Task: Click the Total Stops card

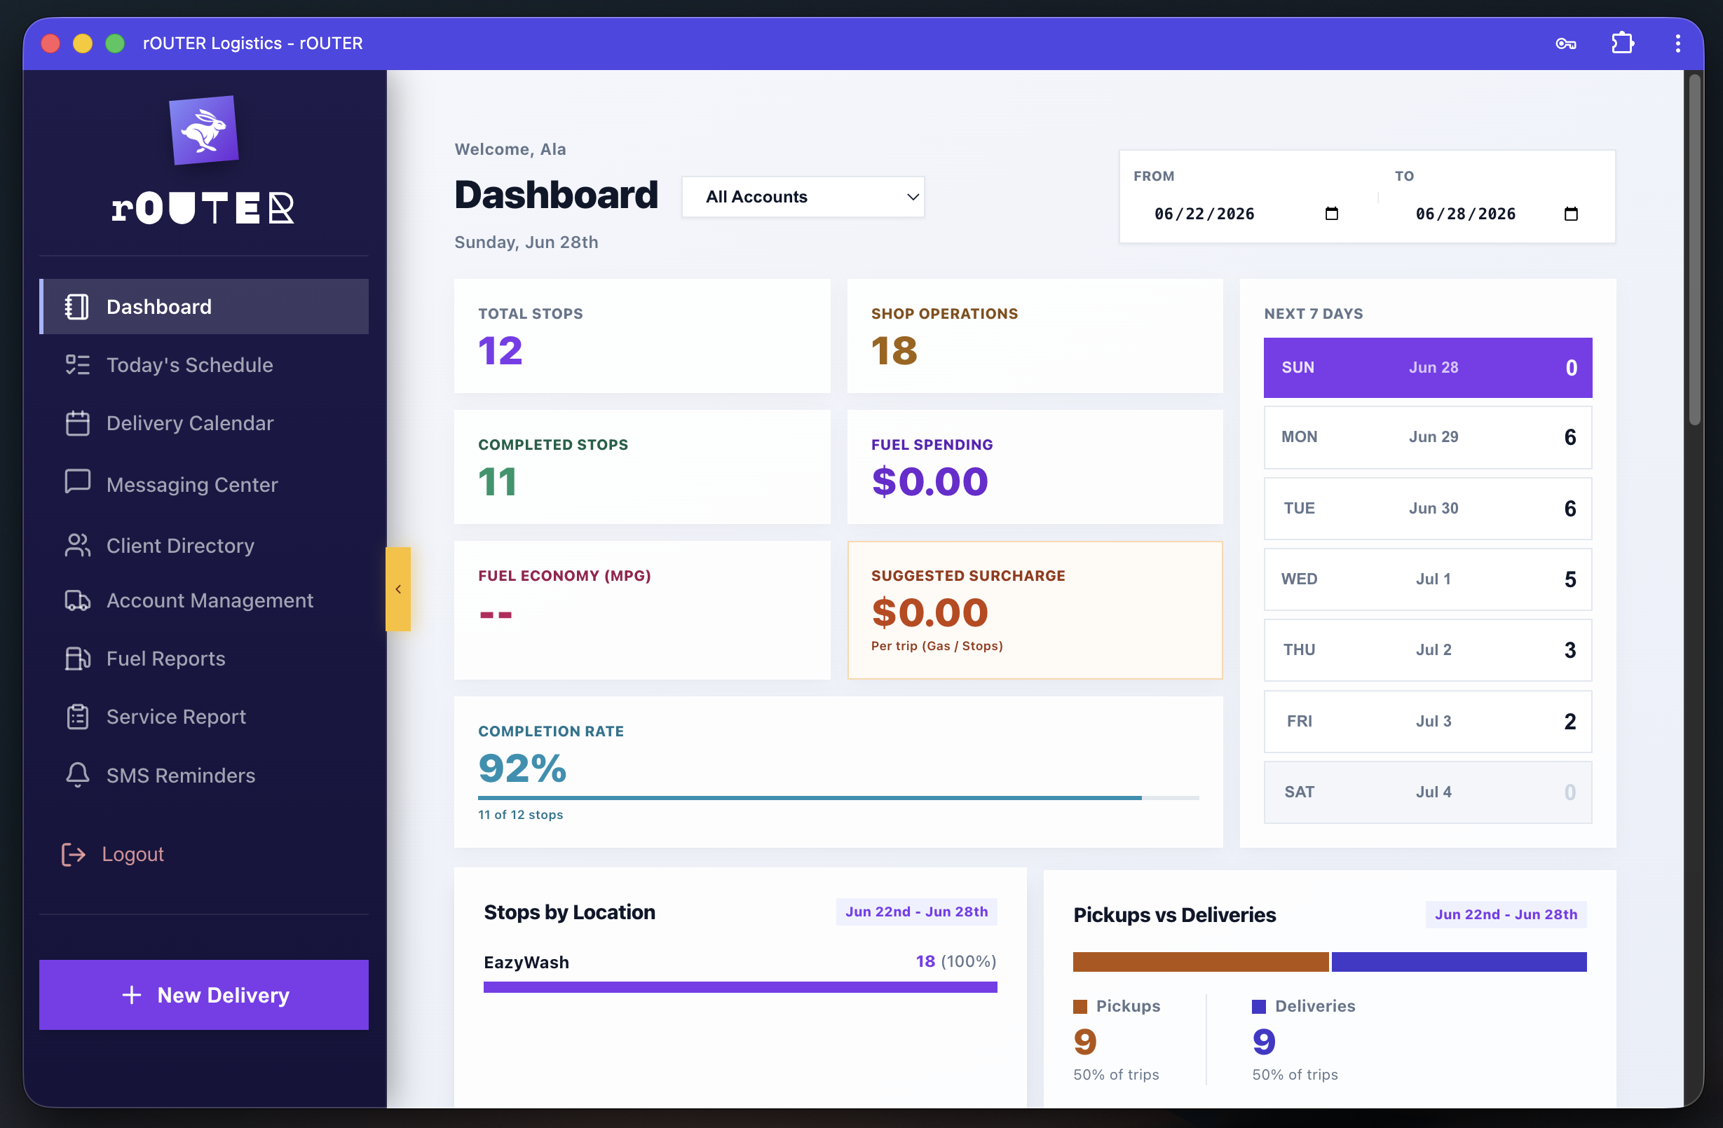Action: pyautogui.click(x=642, y=336)
